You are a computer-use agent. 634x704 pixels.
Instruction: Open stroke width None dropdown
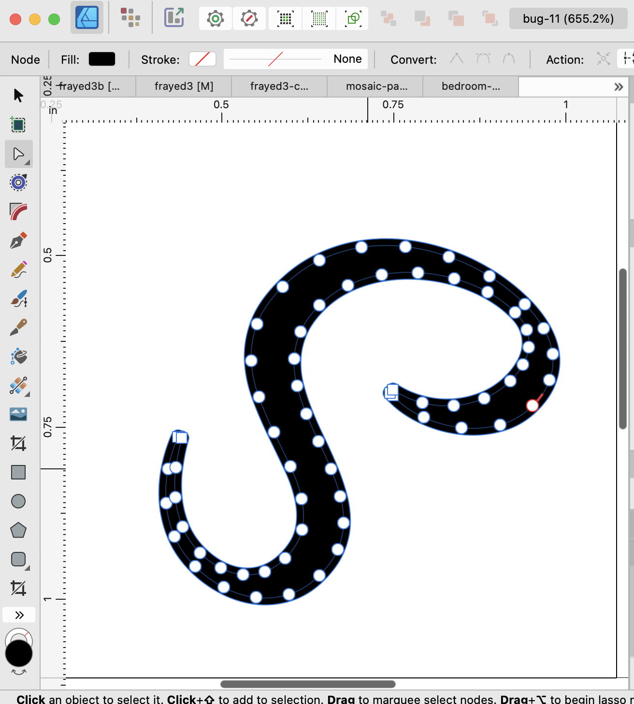pos(296,59)
